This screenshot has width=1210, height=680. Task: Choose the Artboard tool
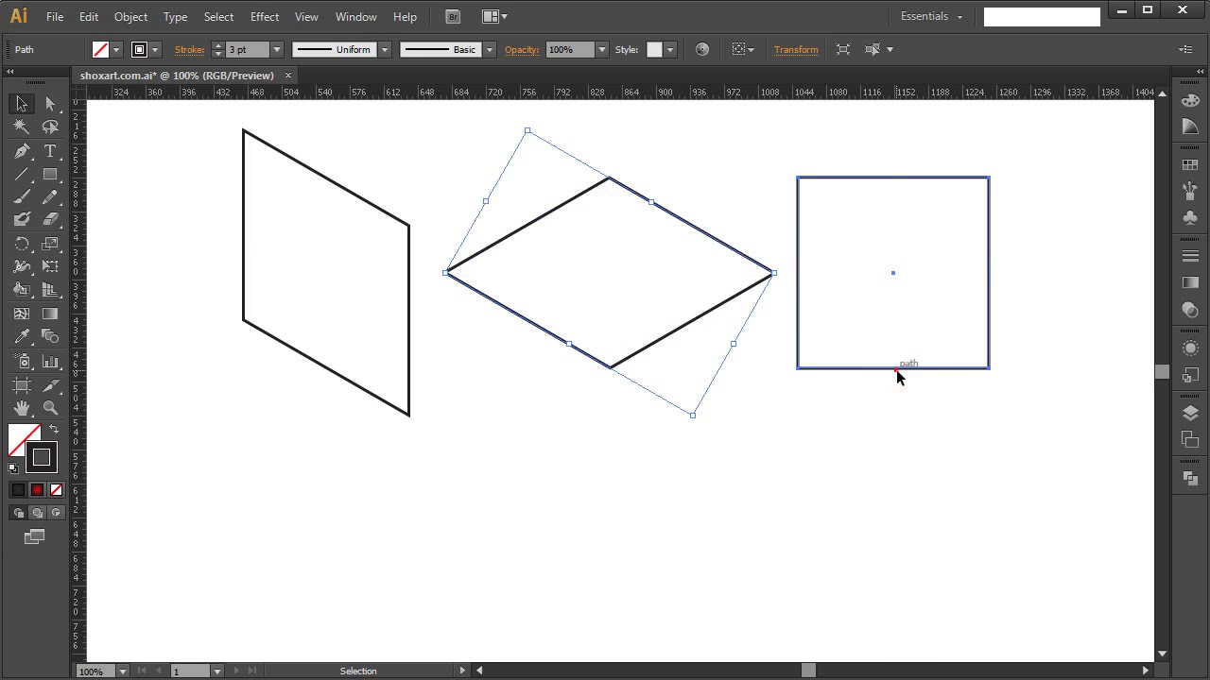(22, 384)
